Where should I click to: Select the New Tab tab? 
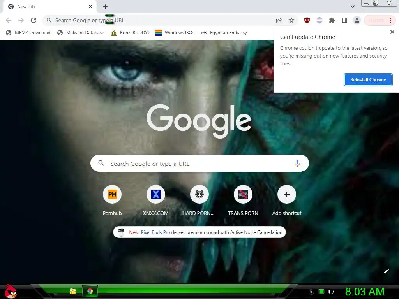pyautogui.click(x=49, y=7)
